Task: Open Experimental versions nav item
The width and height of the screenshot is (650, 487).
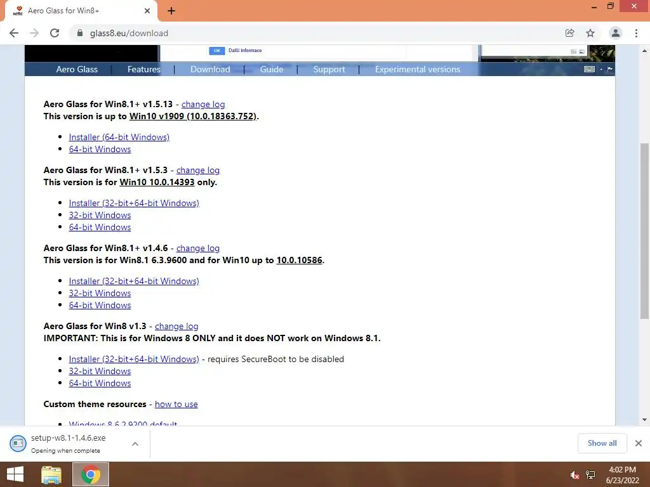Action: click(418, 70)
